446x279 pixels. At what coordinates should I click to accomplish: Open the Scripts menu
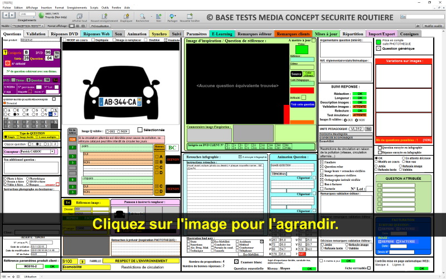point(94,8)
